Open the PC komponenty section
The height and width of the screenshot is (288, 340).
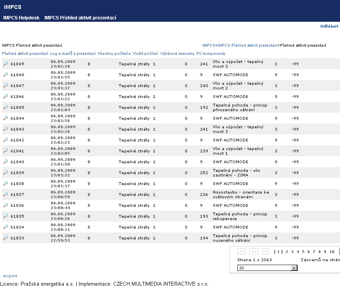tap(211, 54)
